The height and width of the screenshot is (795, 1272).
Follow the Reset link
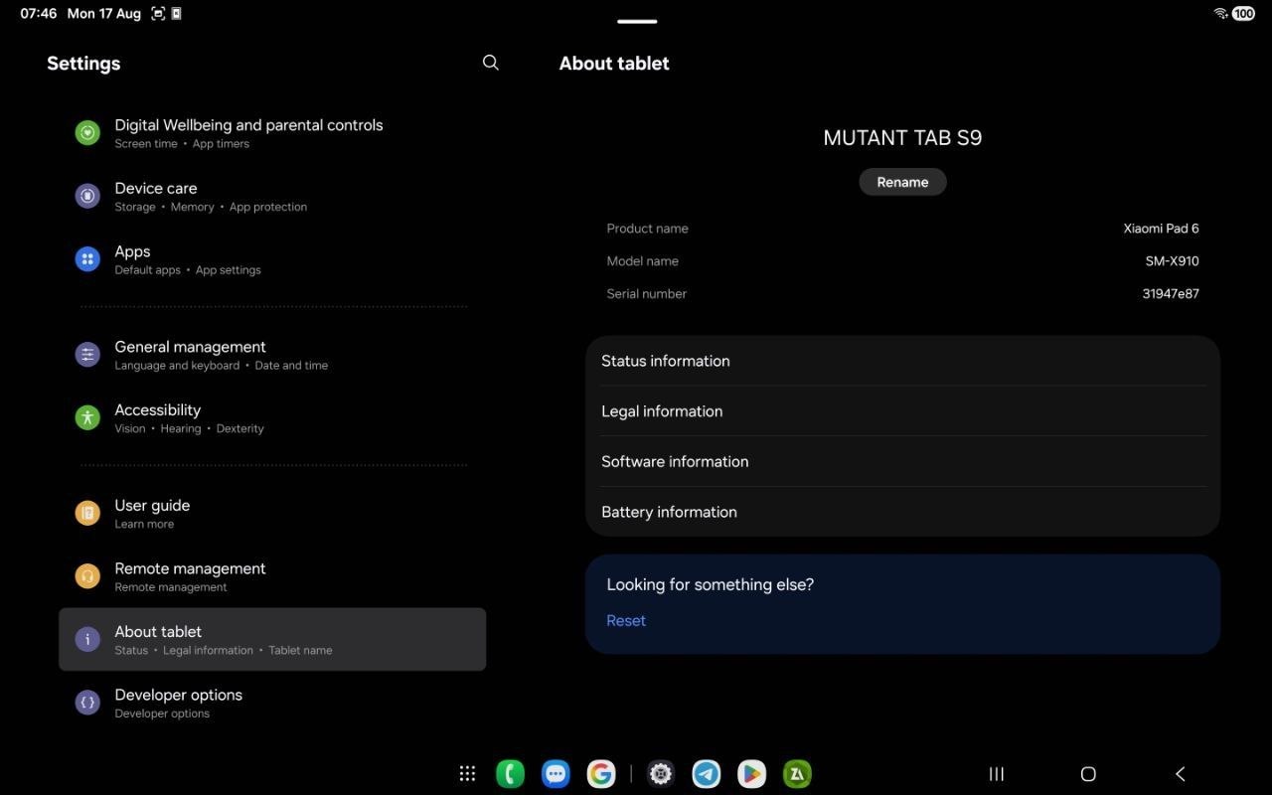pos(626,620)
